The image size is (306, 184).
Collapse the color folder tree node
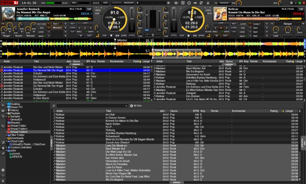point(7,151)
